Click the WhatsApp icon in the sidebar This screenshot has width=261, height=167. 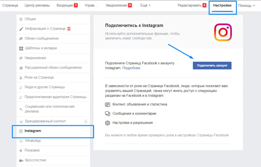click(21, 141)
